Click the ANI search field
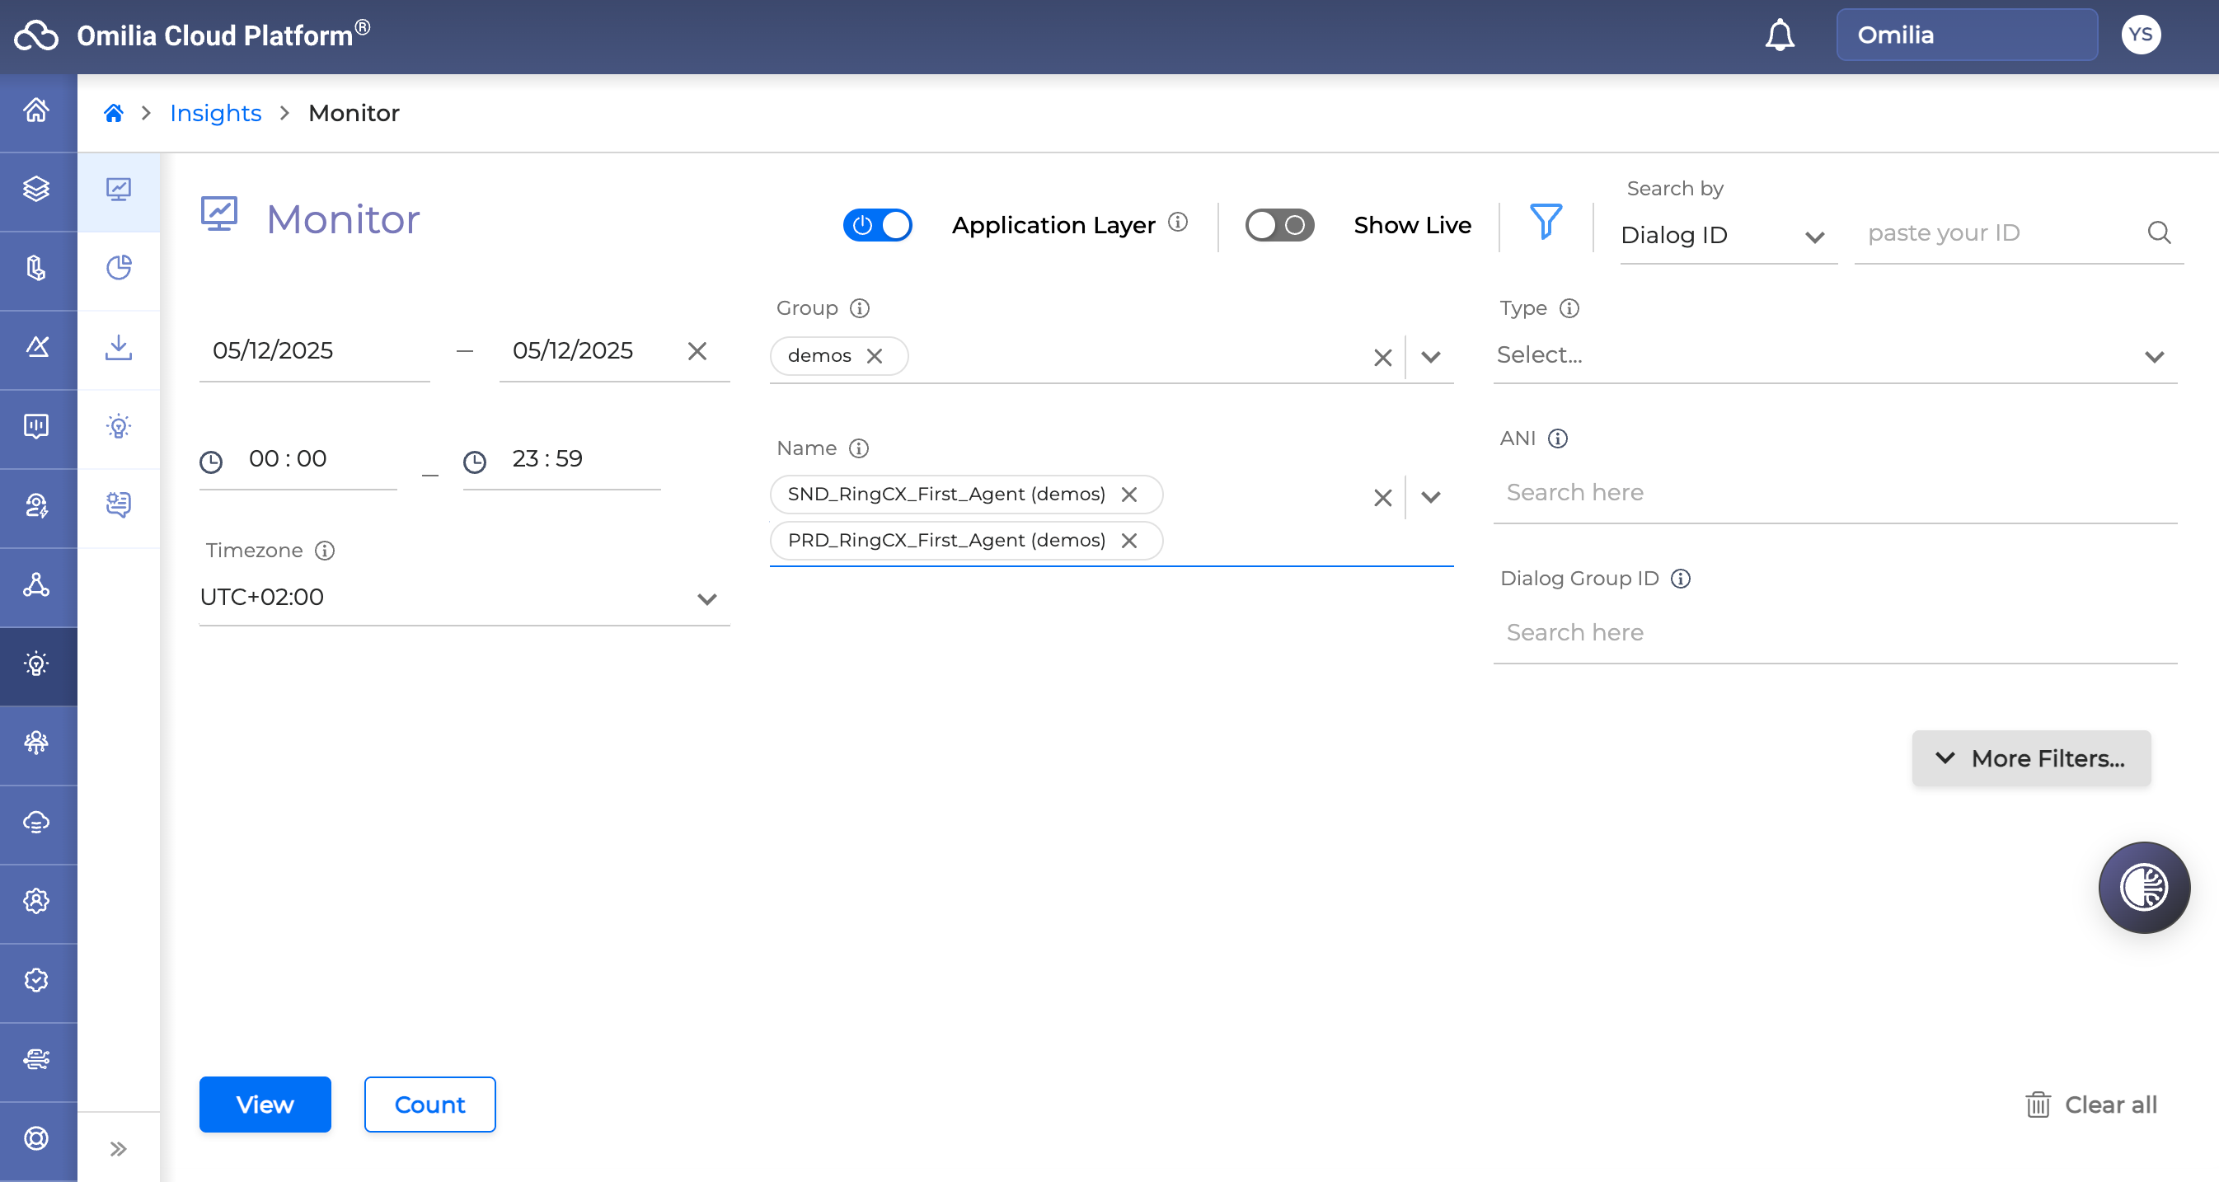This screenshot has width=2219, height=1182. (1835, 493)
